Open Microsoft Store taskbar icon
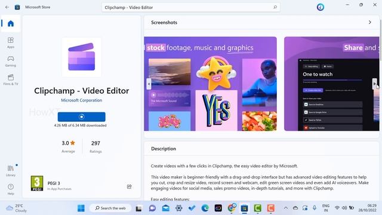Viewport: 382px width, 215px height. click(244, 208)
